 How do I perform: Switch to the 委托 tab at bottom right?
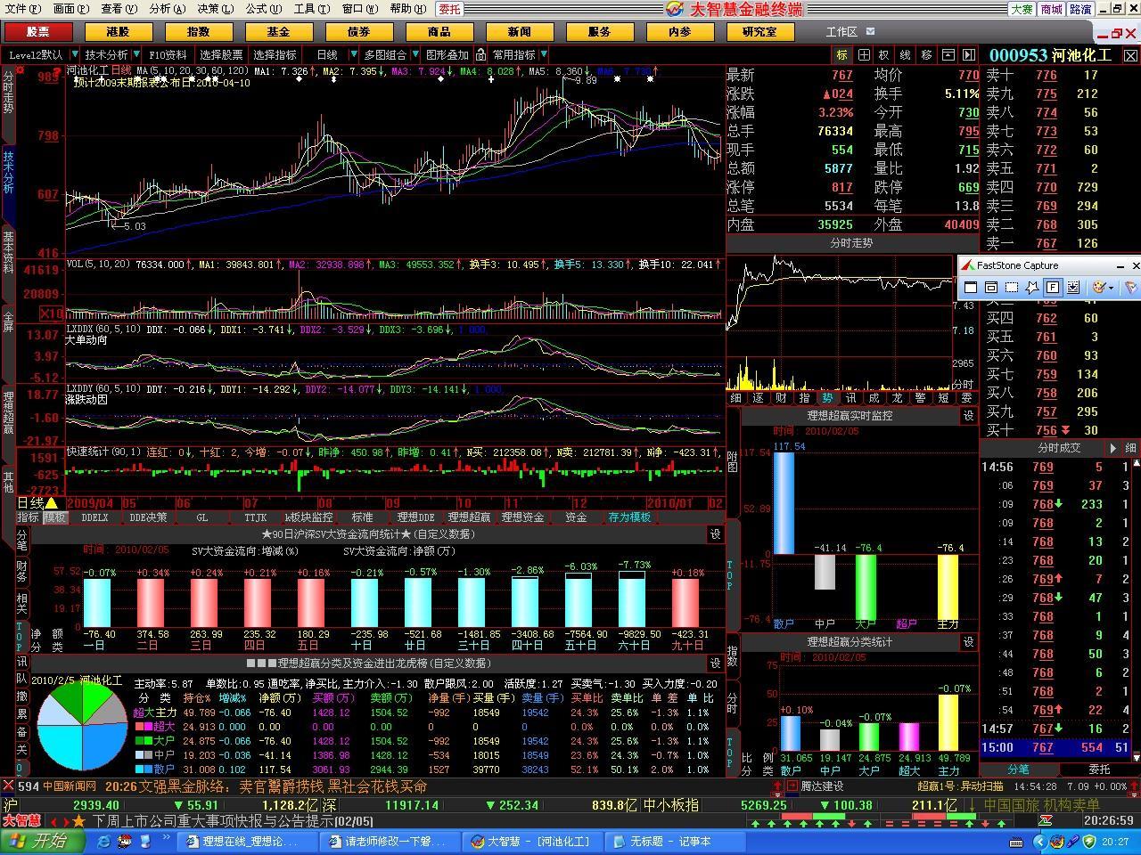point(1099,769)
